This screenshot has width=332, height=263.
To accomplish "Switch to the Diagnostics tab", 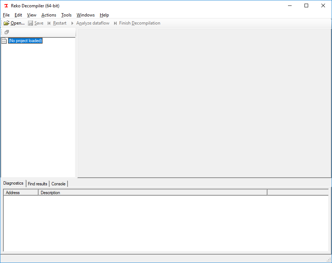I will coord(13,183).
